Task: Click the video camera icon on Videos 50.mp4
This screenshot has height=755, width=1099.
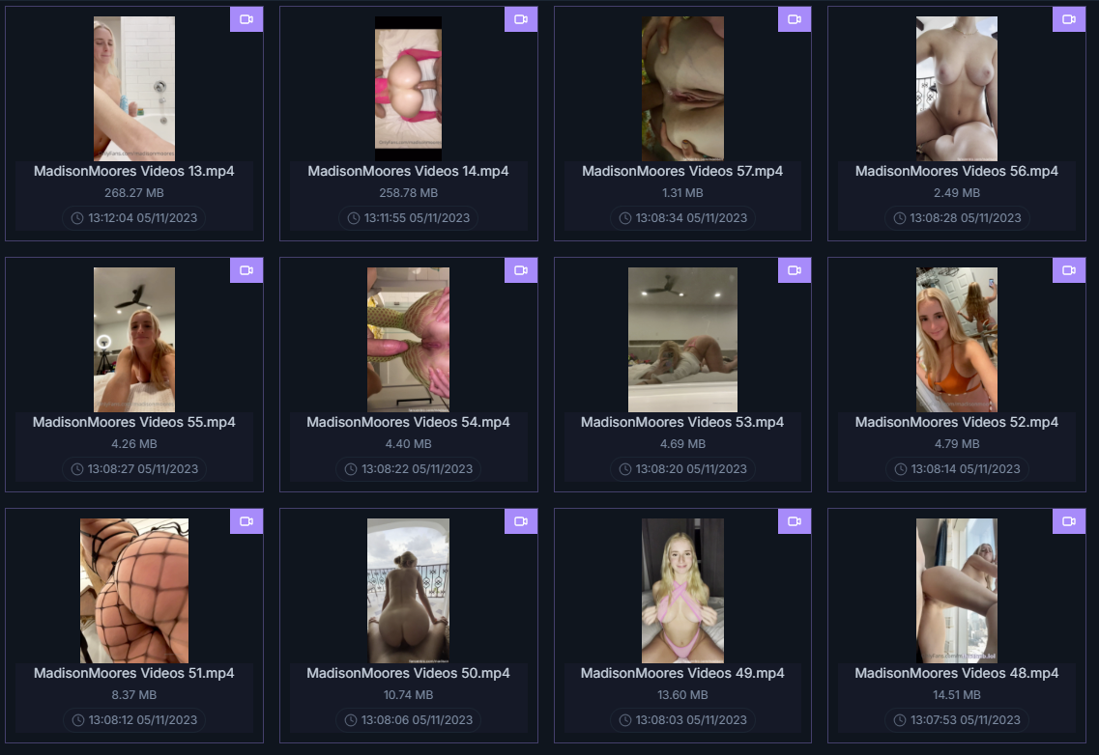Action: coord(520,521)
